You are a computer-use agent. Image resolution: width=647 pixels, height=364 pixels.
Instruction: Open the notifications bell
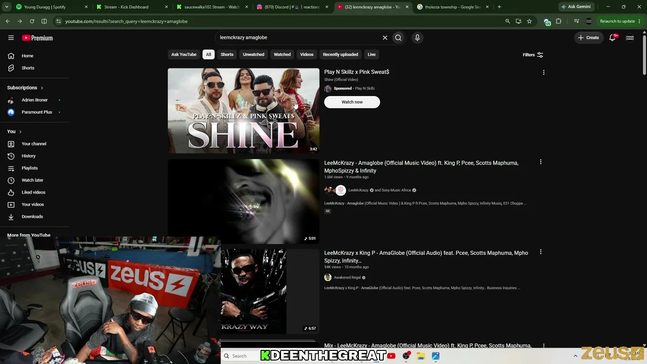(613, 37)
